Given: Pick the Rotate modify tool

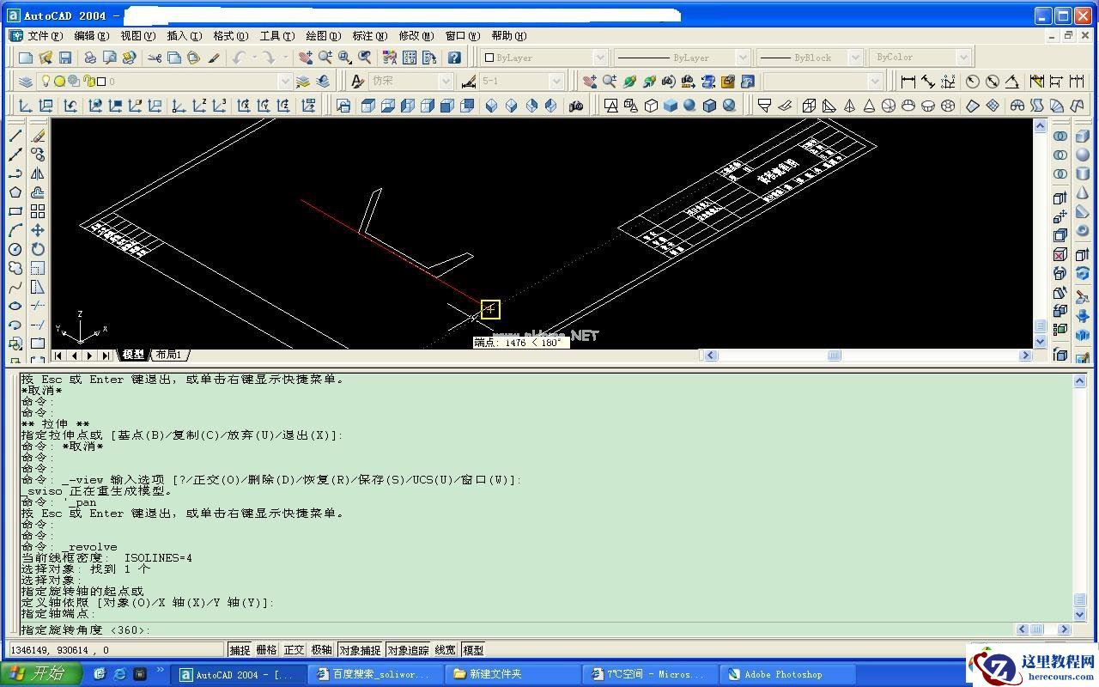Looking at the screenshot, I should [x=38, y=249].
